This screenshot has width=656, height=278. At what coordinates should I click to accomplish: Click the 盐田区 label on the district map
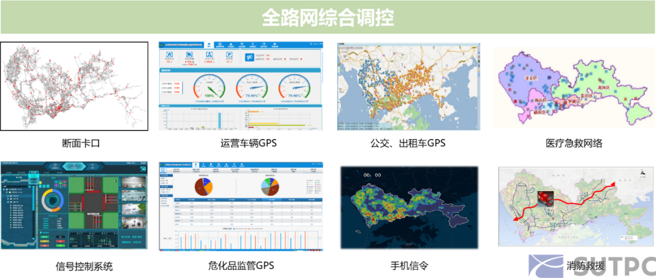(x=587, y=96)
